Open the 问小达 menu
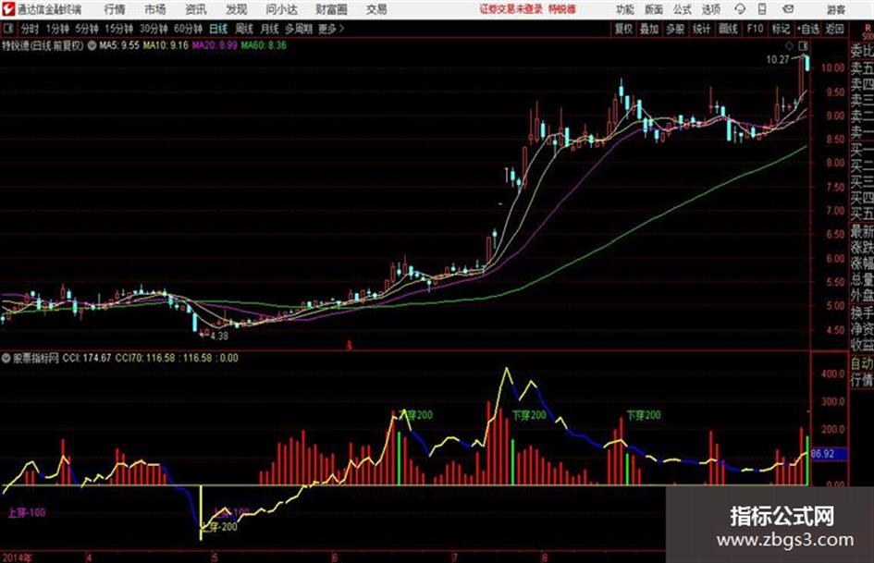 [x=281, y=9]
